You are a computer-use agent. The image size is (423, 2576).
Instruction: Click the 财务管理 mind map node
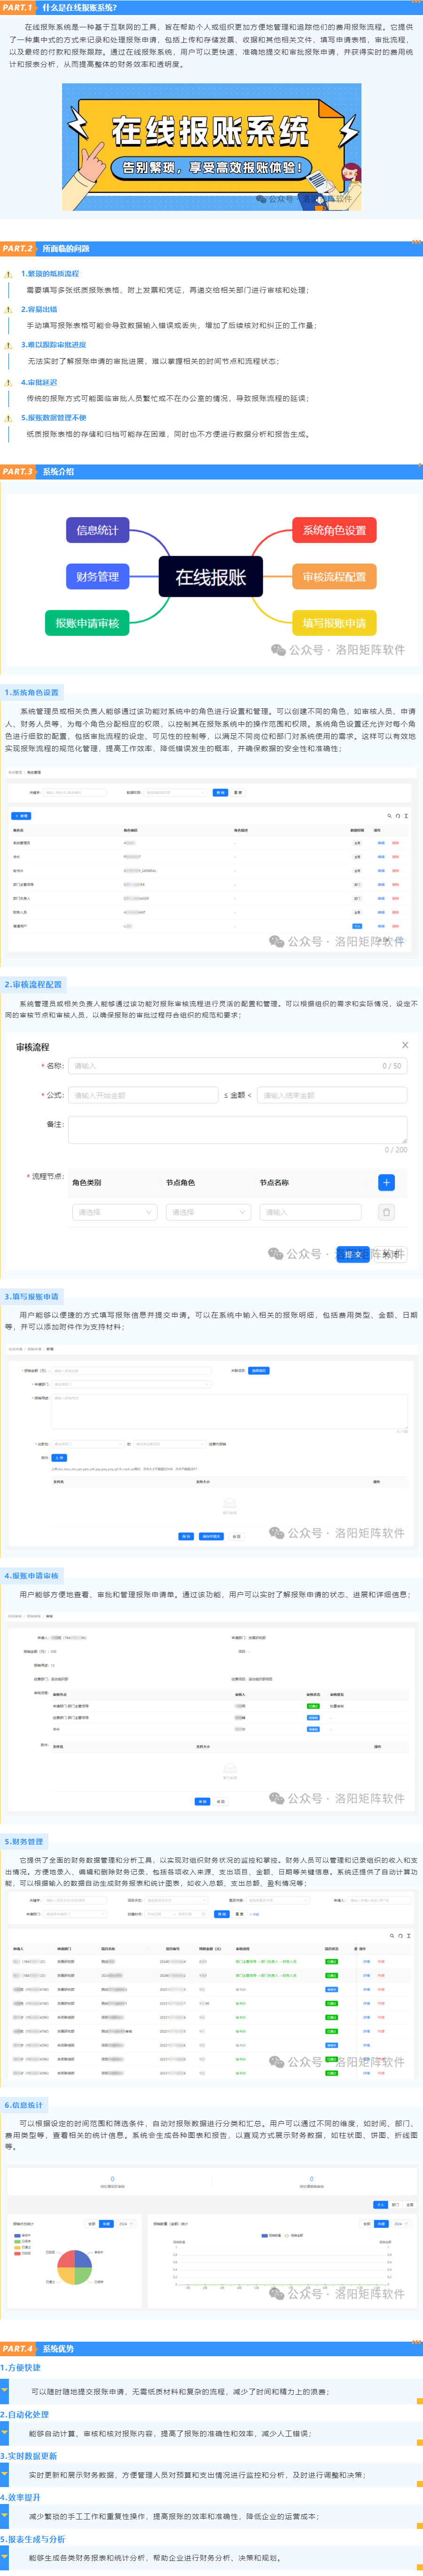[x=97, y=576]
